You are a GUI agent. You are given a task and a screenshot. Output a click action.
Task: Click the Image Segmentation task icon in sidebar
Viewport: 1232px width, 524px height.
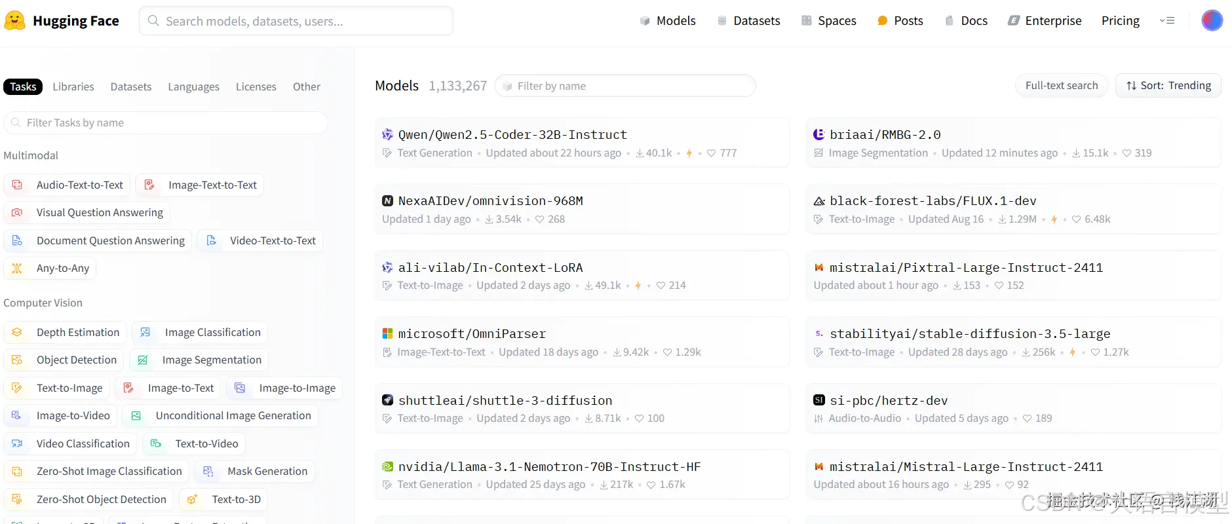point(143,360)
